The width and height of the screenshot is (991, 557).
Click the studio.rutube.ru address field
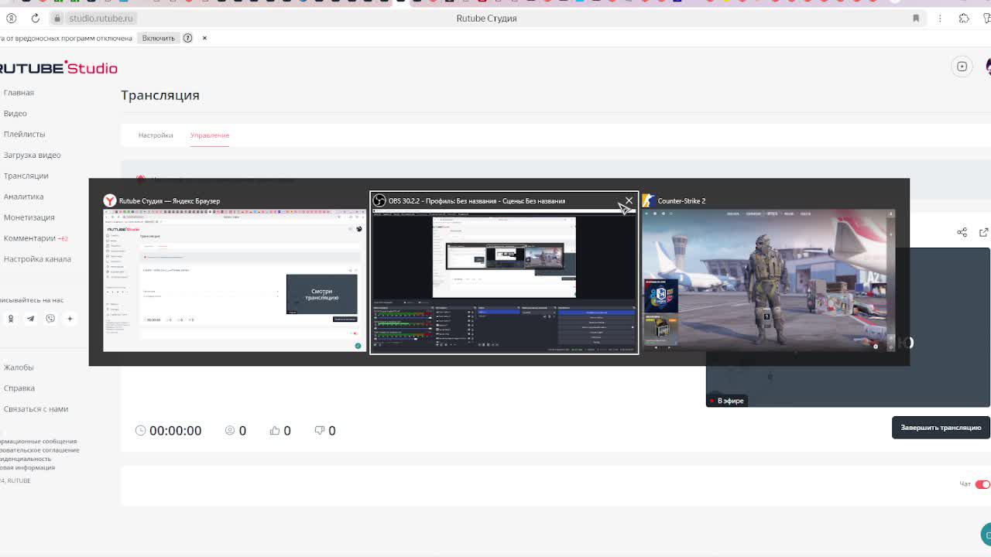point(101,18)
